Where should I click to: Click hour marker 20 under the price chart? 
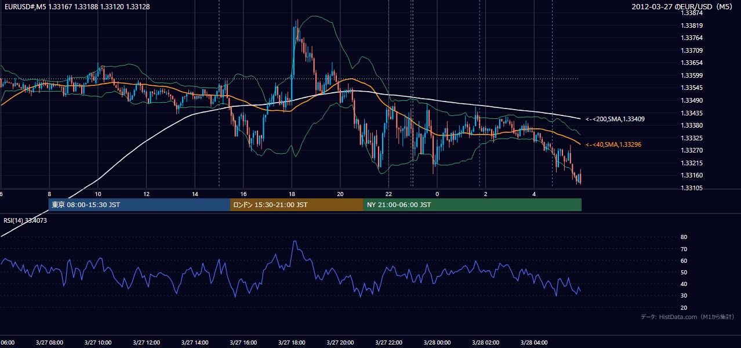coord(340,194)
